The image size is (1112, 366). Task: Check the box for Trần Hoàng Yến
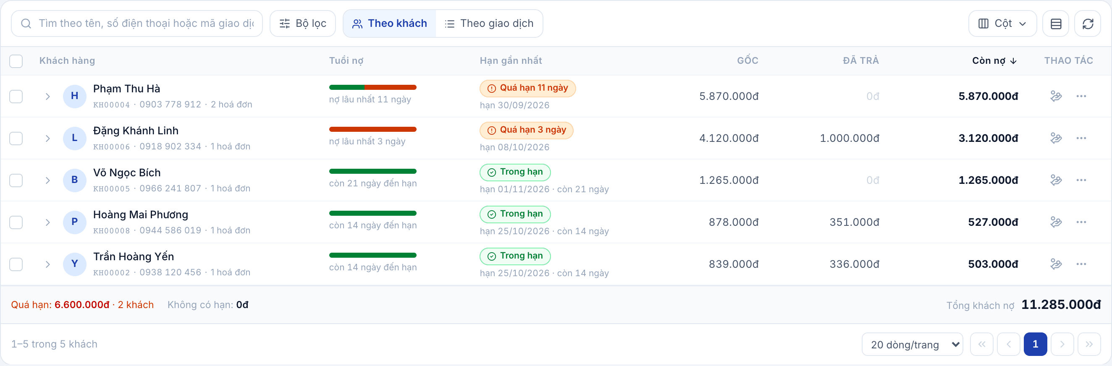(x=16, y=264)
